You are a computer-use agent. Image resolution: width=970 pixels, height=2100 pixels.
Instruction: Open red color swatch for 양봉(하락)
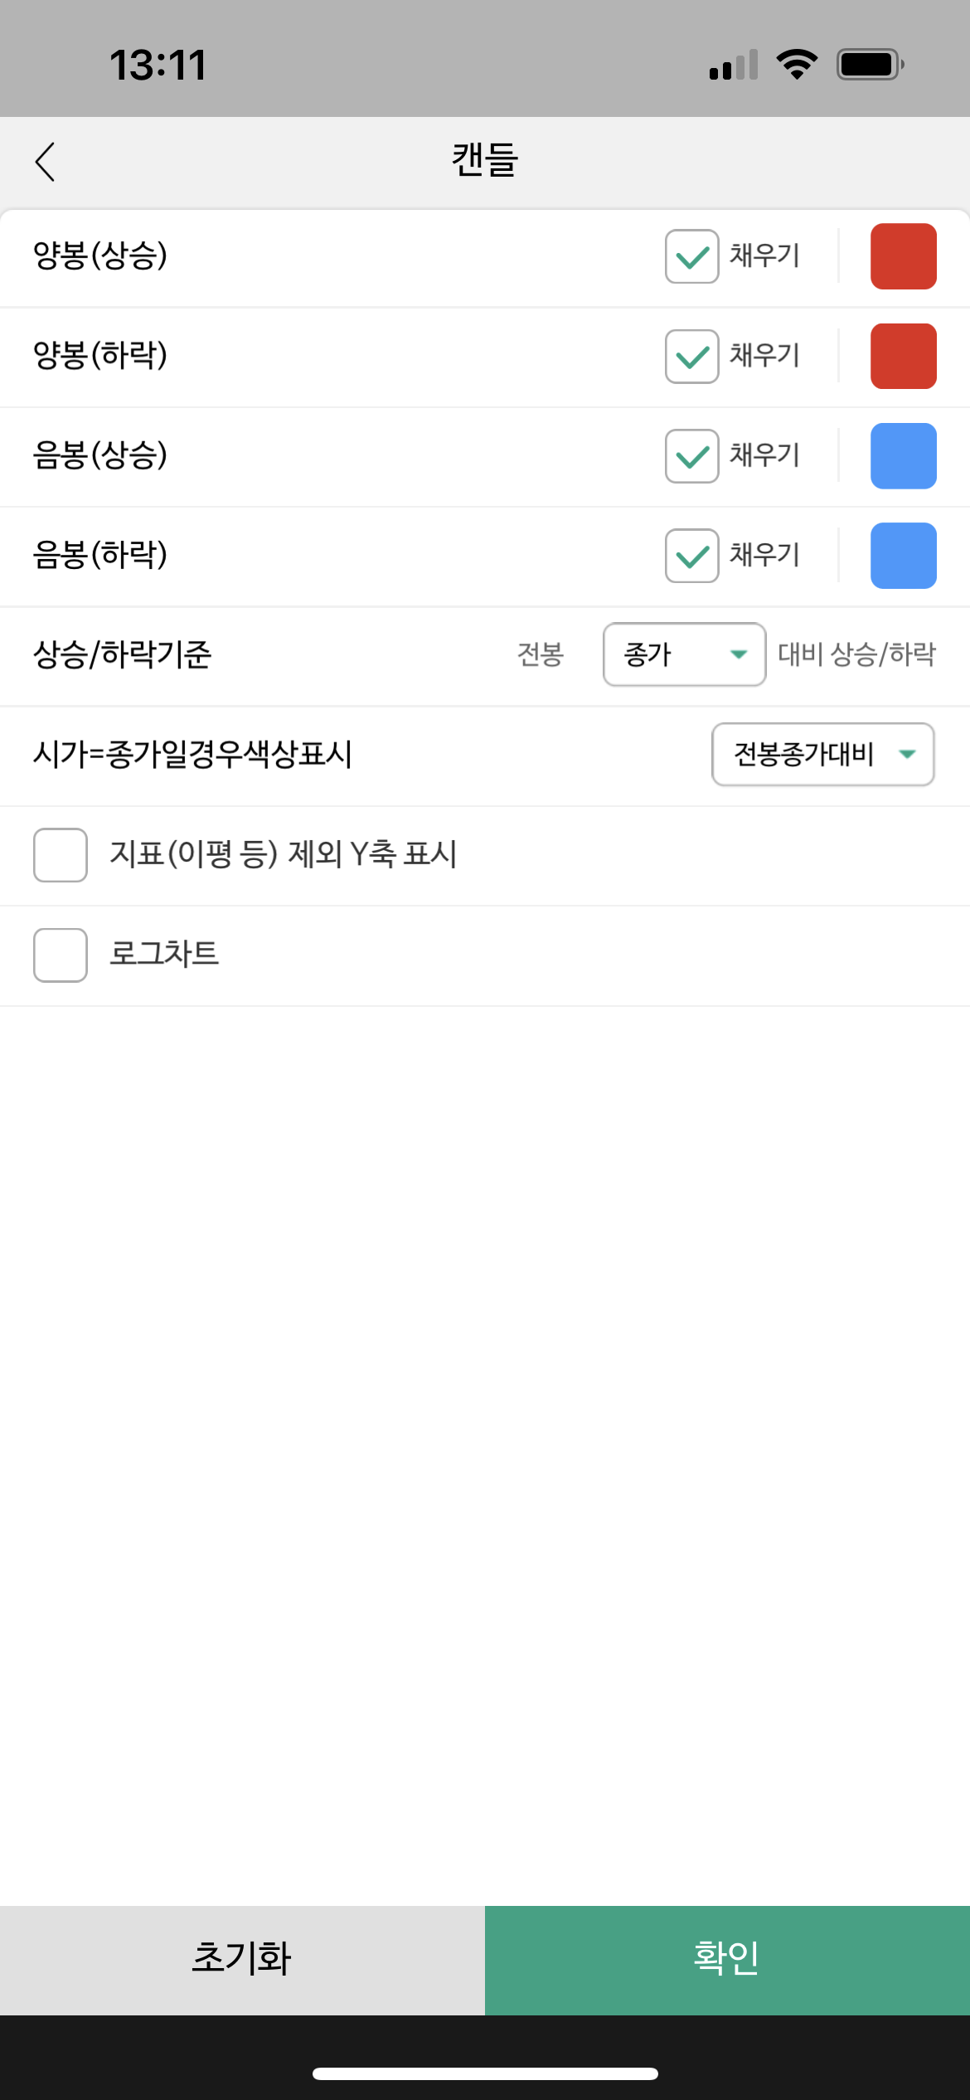tap(904, 357)
